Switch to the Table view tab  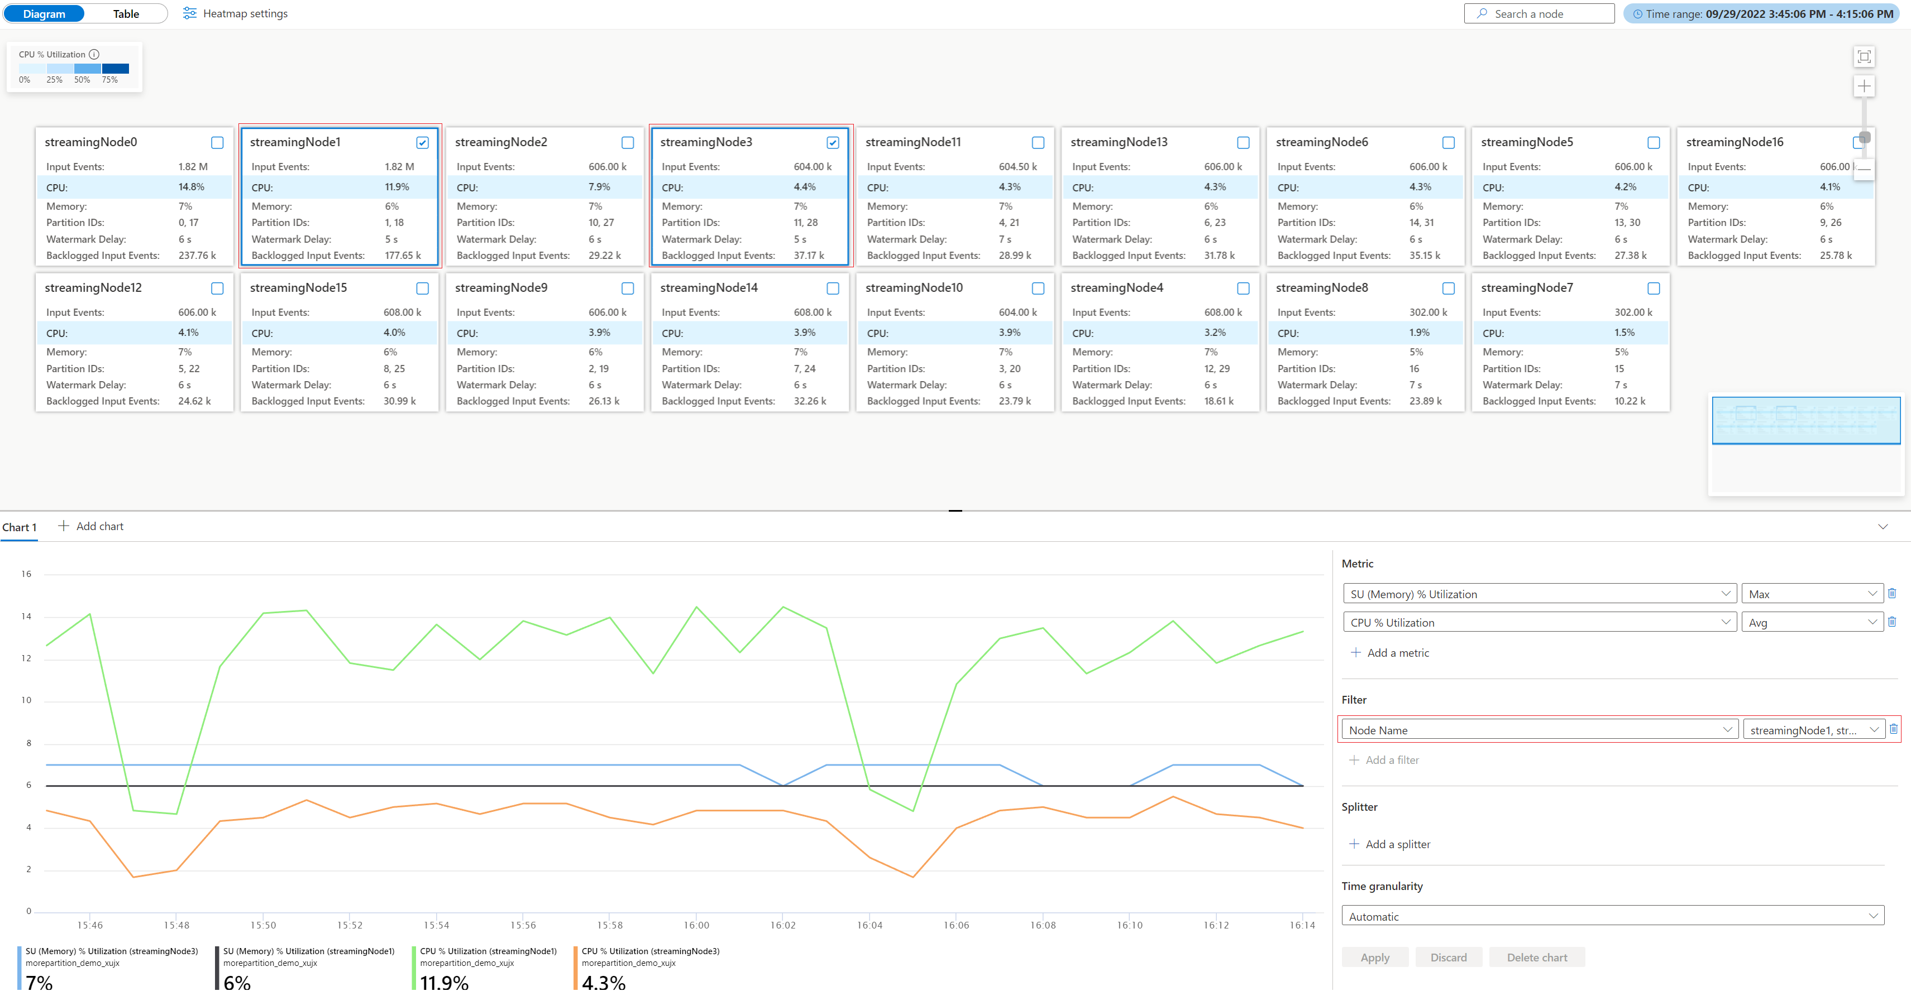tap(126, 13)
